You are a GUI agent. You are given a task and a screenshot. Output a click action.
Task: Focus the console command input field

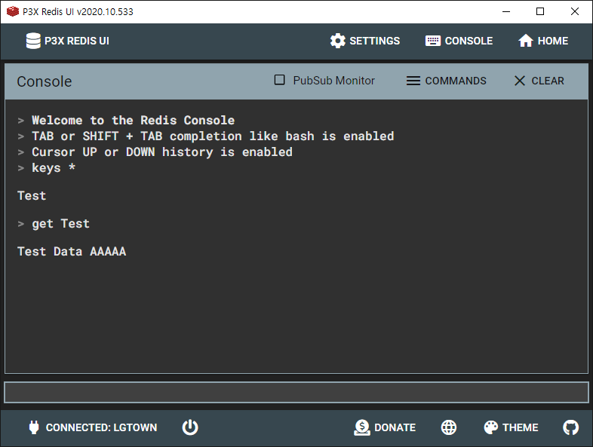[296, 392]
